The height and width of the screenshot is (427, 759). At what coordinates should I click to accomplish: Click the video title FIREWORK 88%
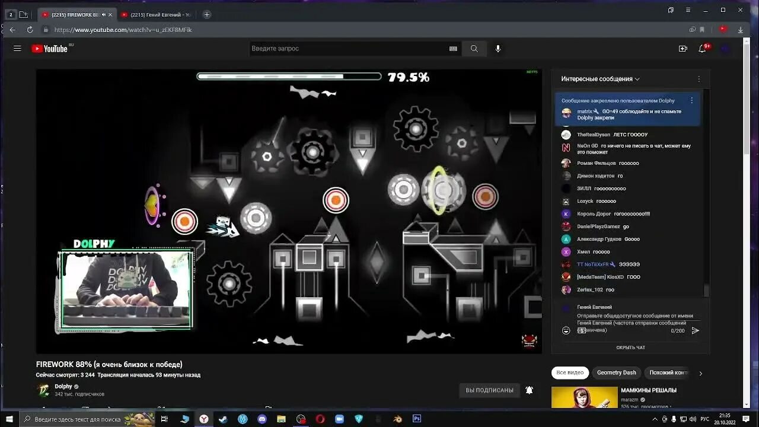(x=109, y=365)
